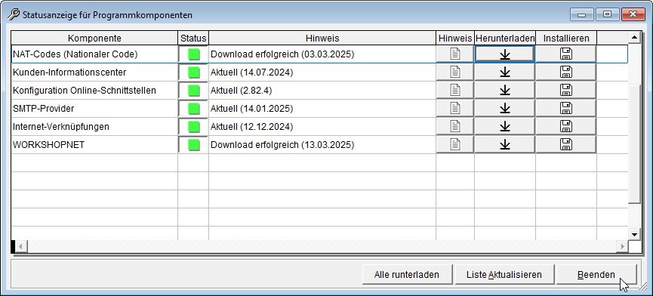Click text Aktuell (14.01.2025)
This screenshot has height=296, width=653.
[x=251, y=109]
